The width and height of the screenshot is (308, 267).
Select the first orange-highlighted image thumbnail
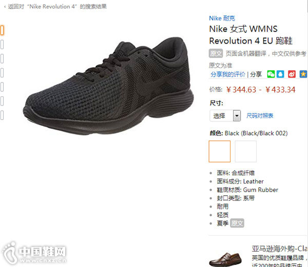[x=2, y=30]
